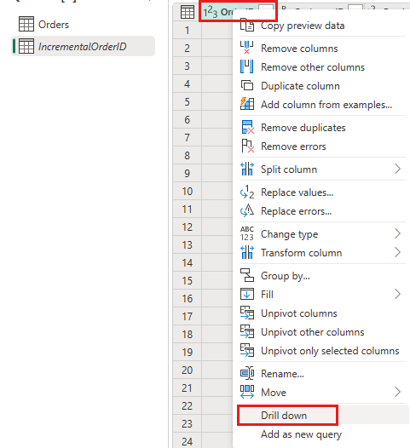Select Remove other columns entry

pos(322,67)
